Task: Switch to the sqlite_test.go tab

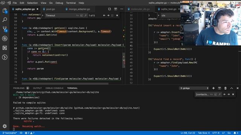Action: coord(169,9)
